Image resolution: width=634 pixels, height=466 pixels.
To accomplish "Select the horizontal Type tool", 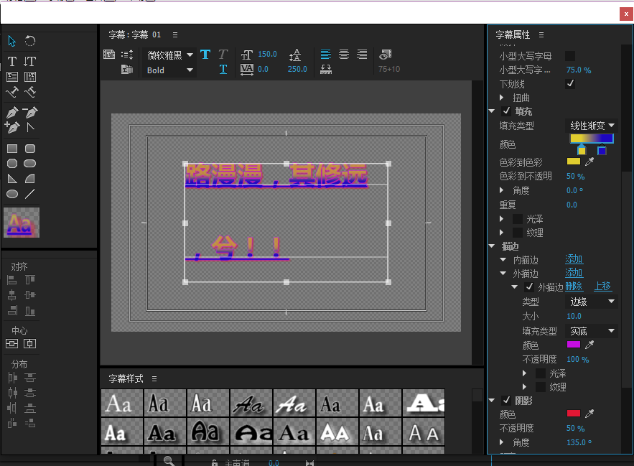I will point(12,61).
